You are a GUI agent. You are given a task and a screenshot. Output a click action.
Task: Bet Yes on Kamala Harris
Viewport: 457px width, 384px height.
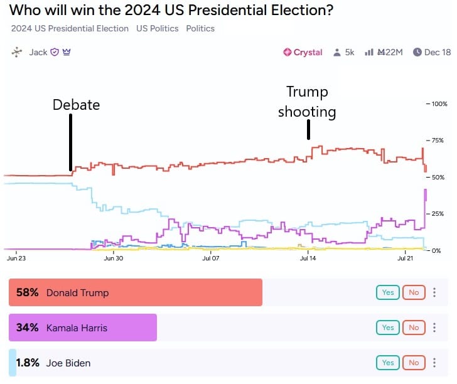click(x=388, y=328)
